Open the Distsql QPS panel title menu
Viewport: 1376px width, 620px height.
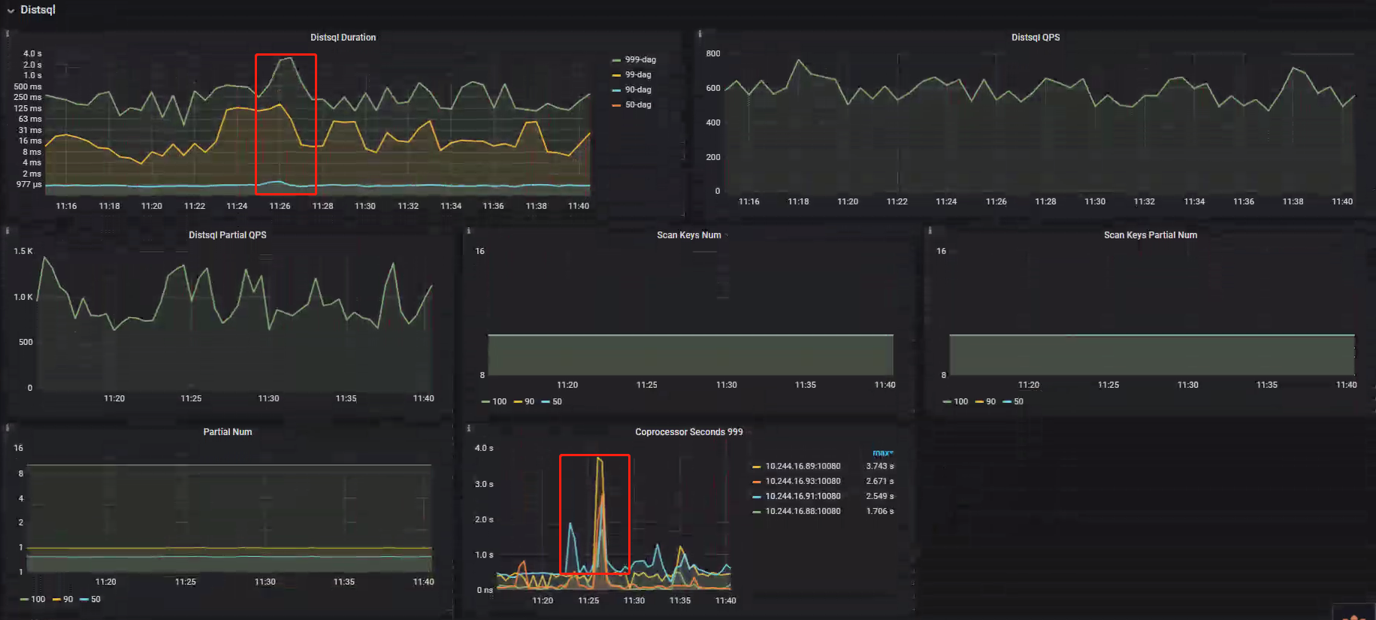pos(1036,38)
